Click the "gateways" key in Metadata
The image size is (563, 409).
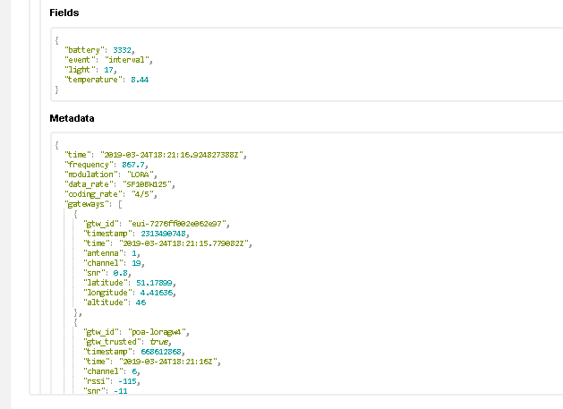coord(84,204)
